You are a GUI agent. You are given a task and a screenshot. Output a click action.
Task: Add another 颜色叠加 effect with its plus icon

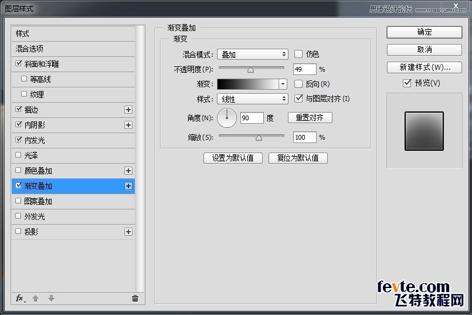pos(128,171)
